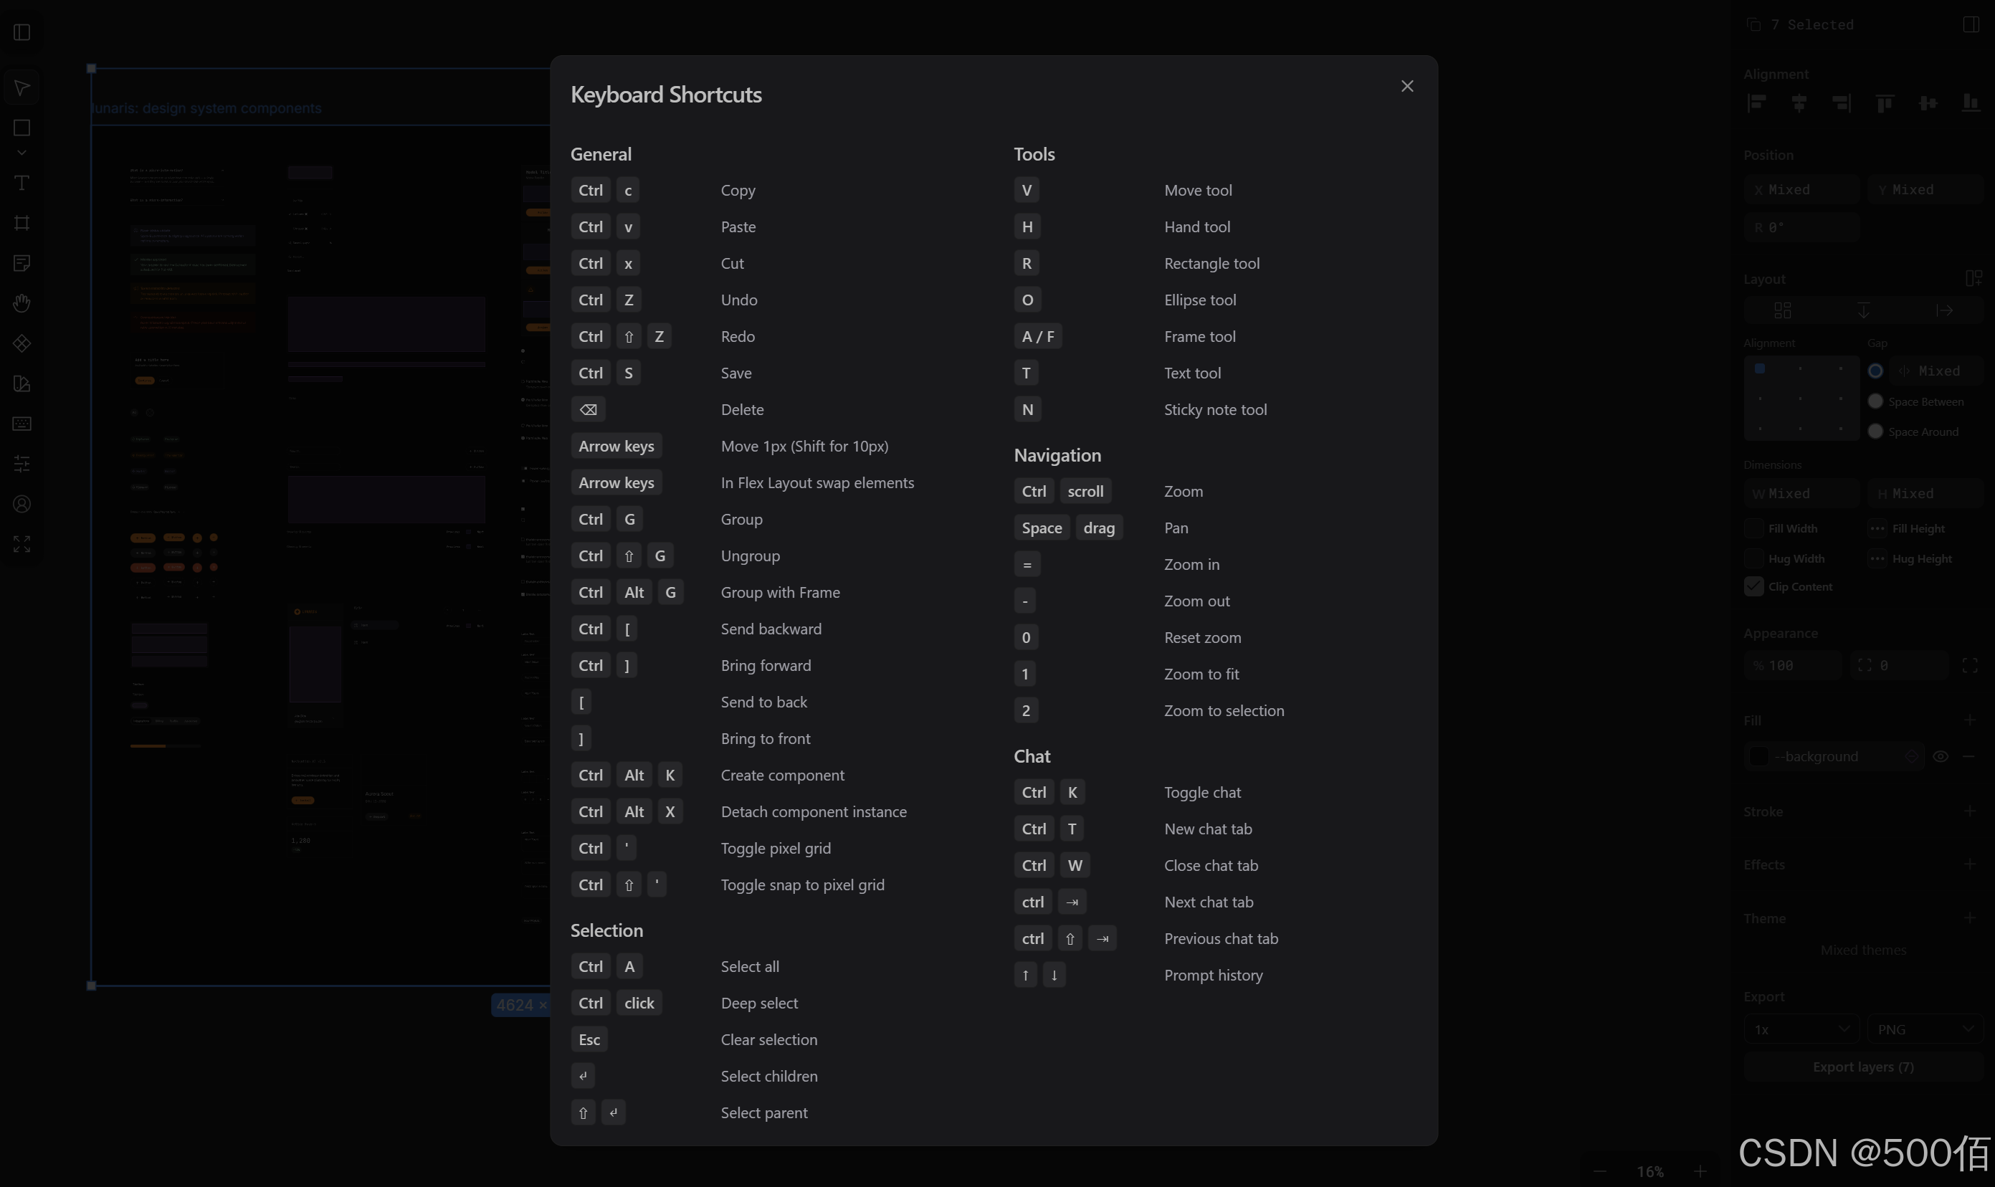Select the Hand tool in left toolbar

click(22, 303)
